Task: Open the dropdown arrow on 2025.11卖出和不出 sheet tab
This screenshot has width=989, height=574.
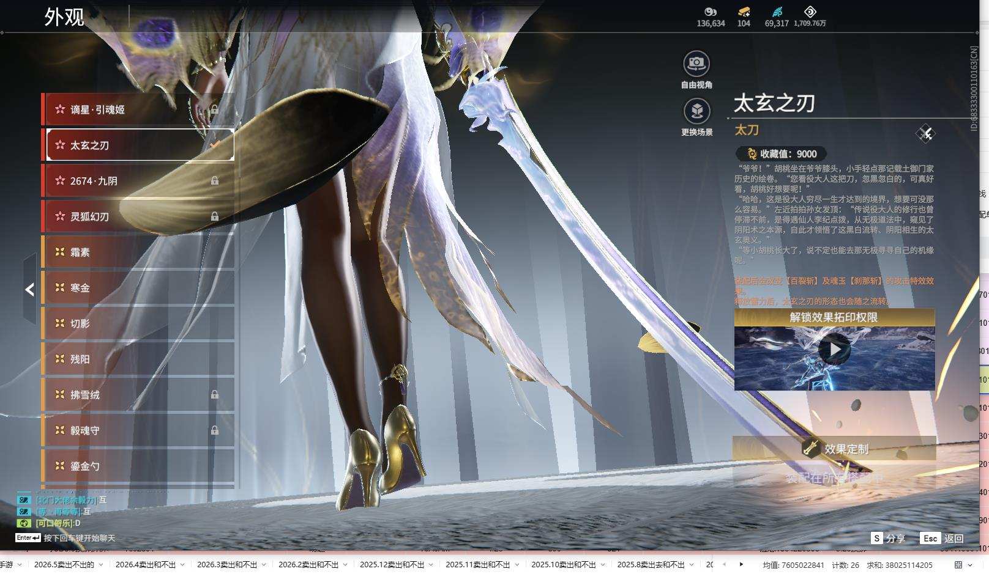Action: 517,565
